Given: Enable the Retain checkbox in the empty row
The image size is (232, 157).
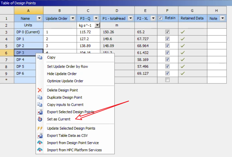Looking at the screenshot, I should tap(167, 80).
